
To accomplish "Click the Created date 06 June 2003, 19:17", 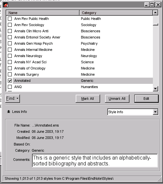I will [48, 131].
